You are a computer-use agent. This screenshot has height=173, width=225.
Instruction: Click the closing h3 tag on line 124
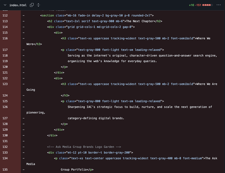pos(65,95)
